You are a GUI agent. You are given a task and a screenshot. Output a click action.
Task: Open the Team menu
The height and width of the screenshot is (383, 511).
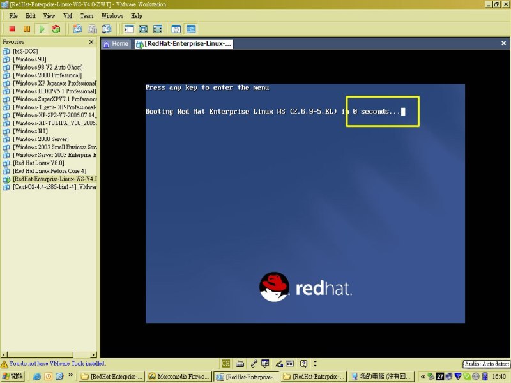pyautogui.click(x=87, y=16)
